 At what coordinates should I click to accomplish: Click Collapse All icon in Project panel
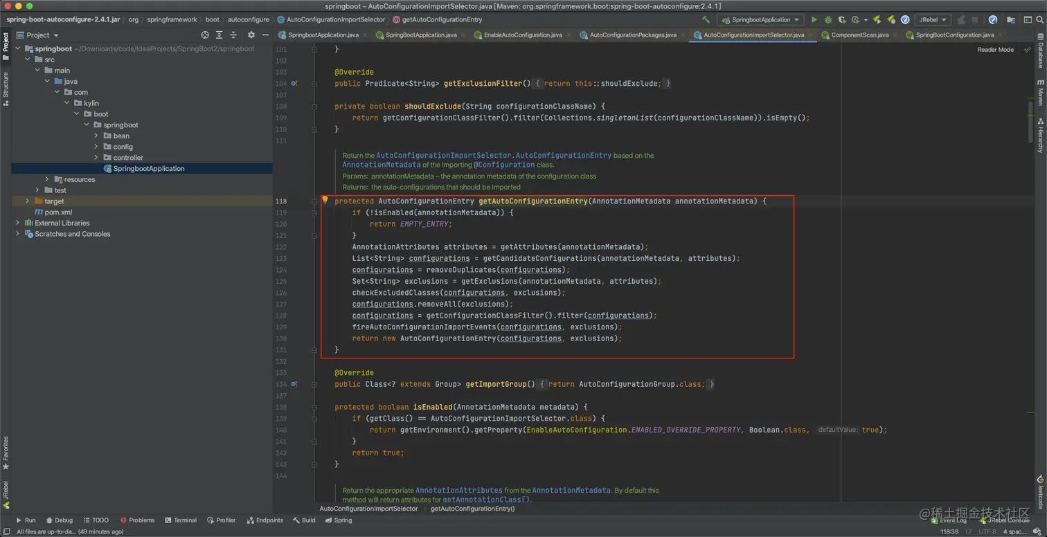pyautogui.click(x=234, y=35)
